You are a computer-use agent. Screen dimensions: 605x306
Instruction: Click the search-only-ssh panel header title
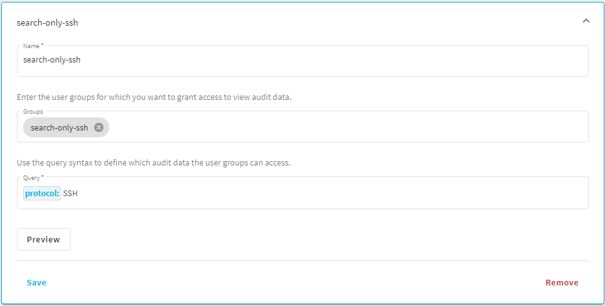47,22
